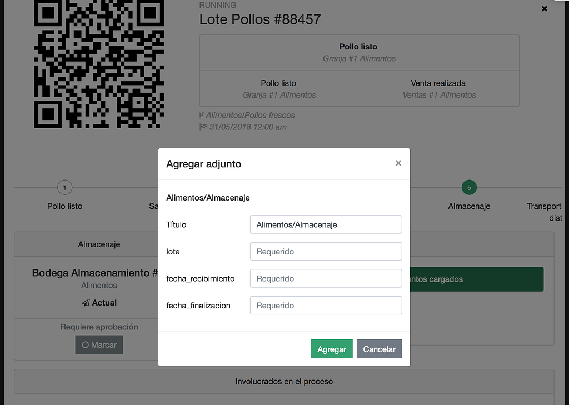The image size is (569, 405).
Task: Click the Alimentos/Almacenaje bold heading in dialog
Action: (x=208, y=198)
